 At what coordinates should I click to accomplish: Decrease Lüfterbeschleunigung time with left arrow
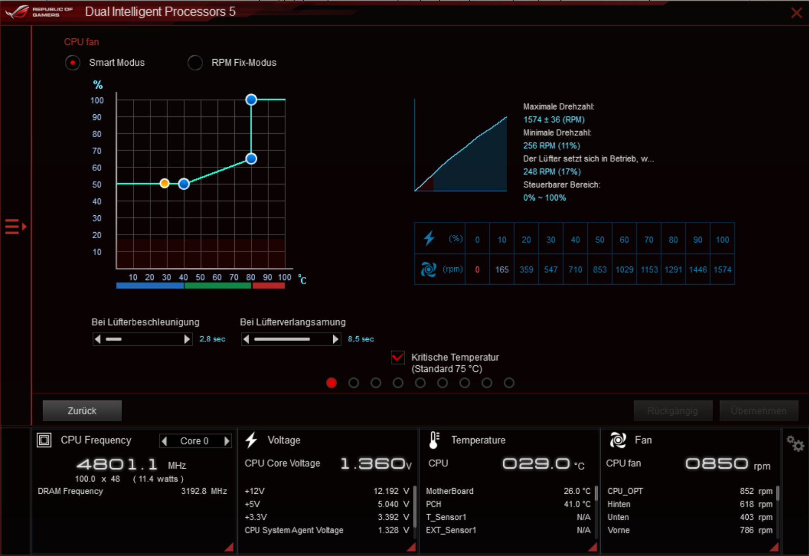(97, 339)
